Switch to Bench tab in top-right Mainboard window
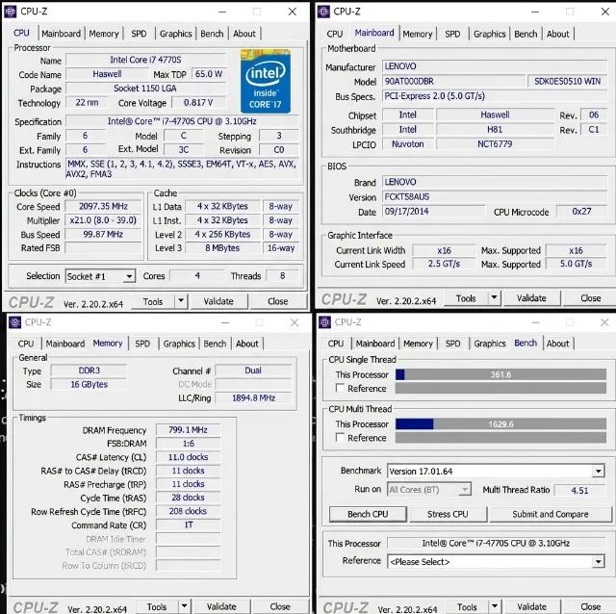This screenshot has height=614, width=616. pyautogui.click(x=526, y=35)
